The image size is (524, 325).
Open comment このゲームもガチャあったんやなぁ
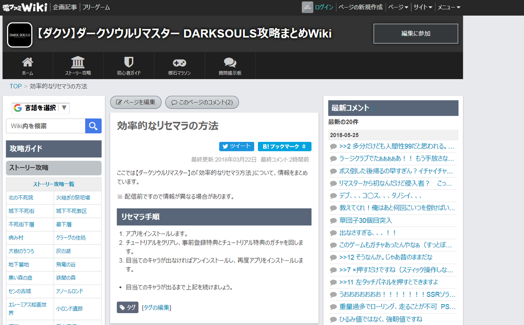[395, 245]
